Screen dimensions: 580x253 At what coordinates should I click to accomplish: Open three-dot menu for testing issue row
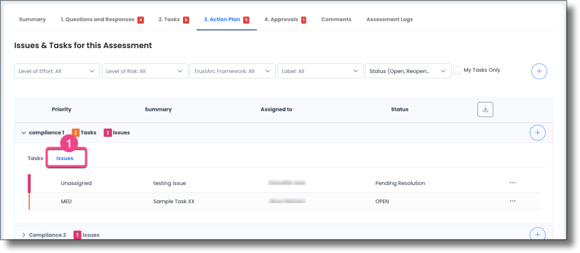513,183
